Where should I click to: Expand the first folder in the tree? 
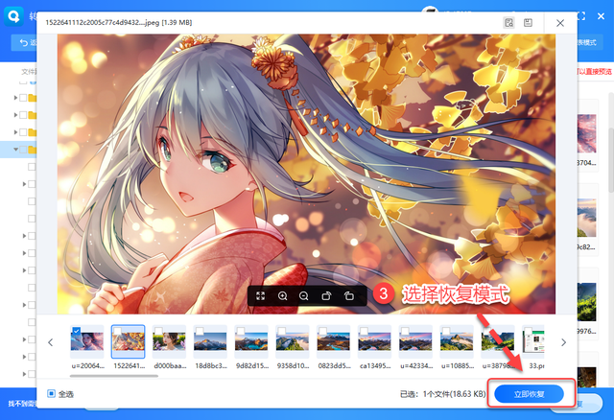point(17,98)
